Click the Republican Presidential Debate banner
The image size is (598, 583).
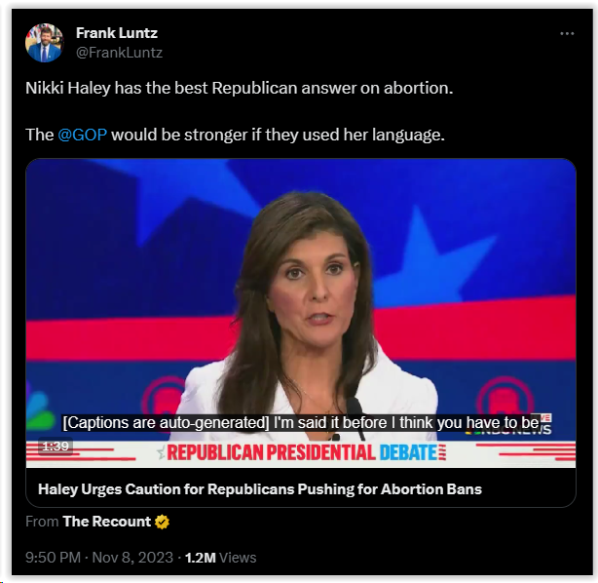(x=301, y=452)
